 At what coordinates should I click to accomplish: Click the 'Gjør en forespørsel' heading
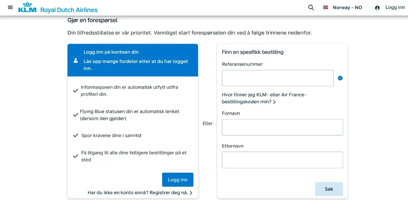click(x=92, y=20)
